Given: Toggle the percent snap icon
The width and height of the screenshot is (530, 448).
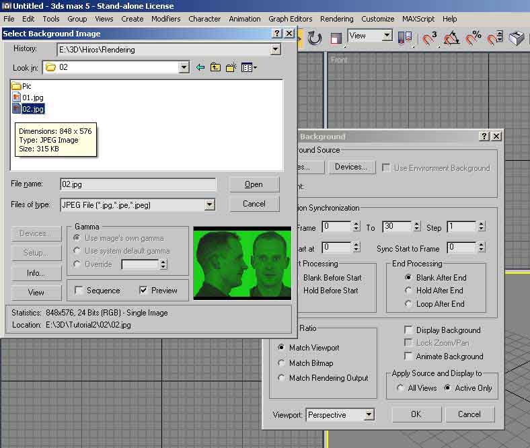Looking at the screenshot, I should [474, 38].
